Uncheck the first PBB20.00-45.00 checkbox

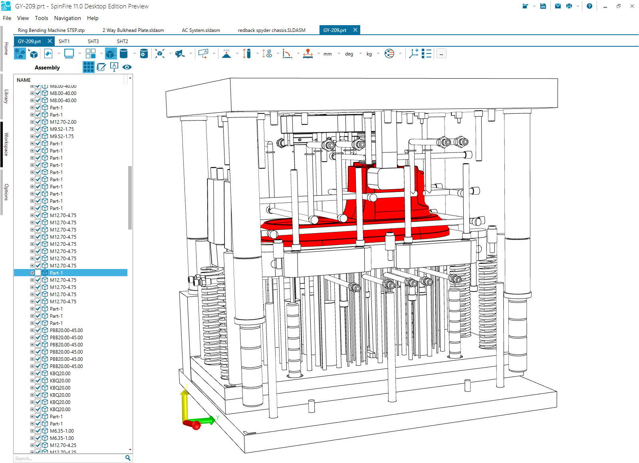(x=38, y=330)
